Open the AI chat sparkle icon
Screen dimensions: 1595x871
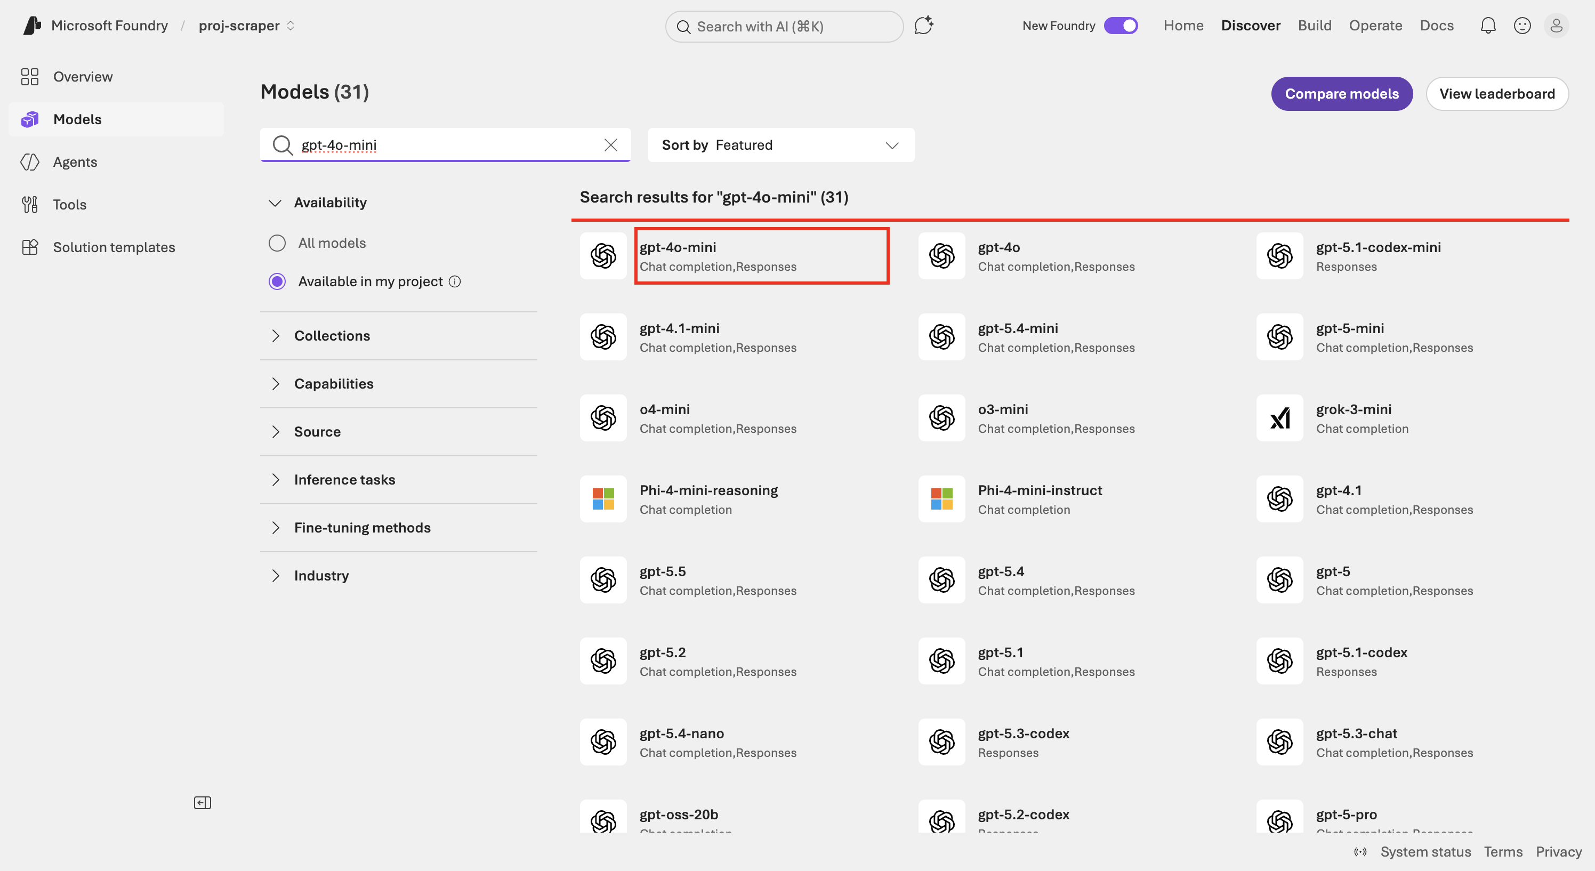[924, 26]
